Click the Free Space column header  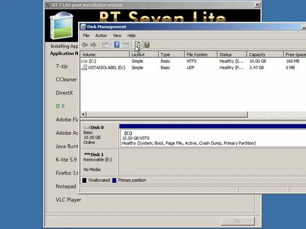click(x=295, y=55)
